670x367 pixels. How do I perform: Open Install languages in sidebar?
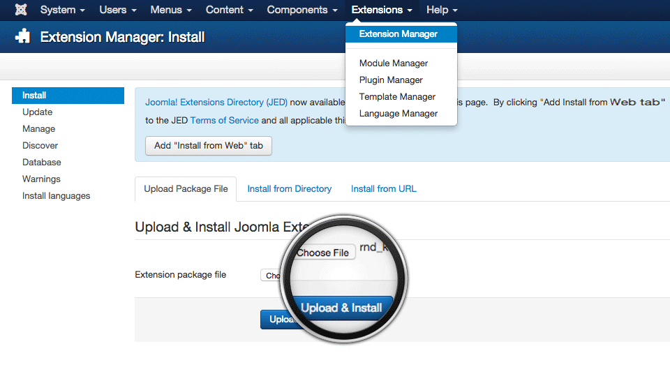56,195
